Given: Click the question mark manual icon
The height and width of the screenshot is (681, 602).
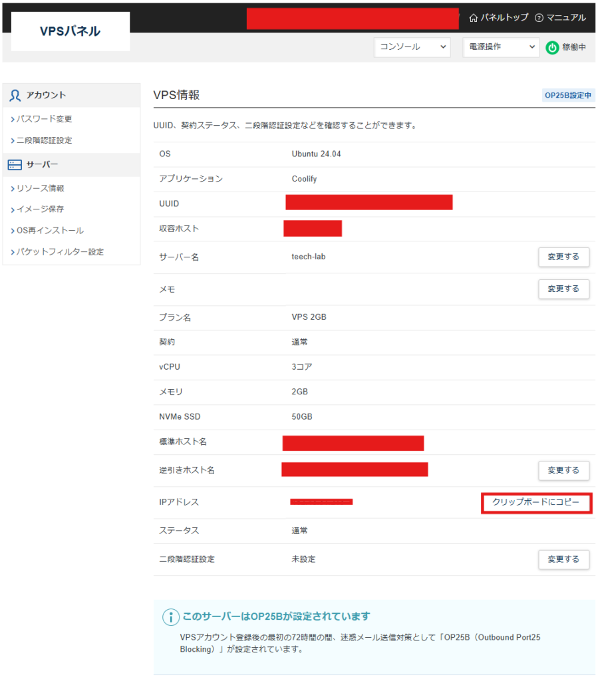Looking at the screenshot, I should 539,18.
